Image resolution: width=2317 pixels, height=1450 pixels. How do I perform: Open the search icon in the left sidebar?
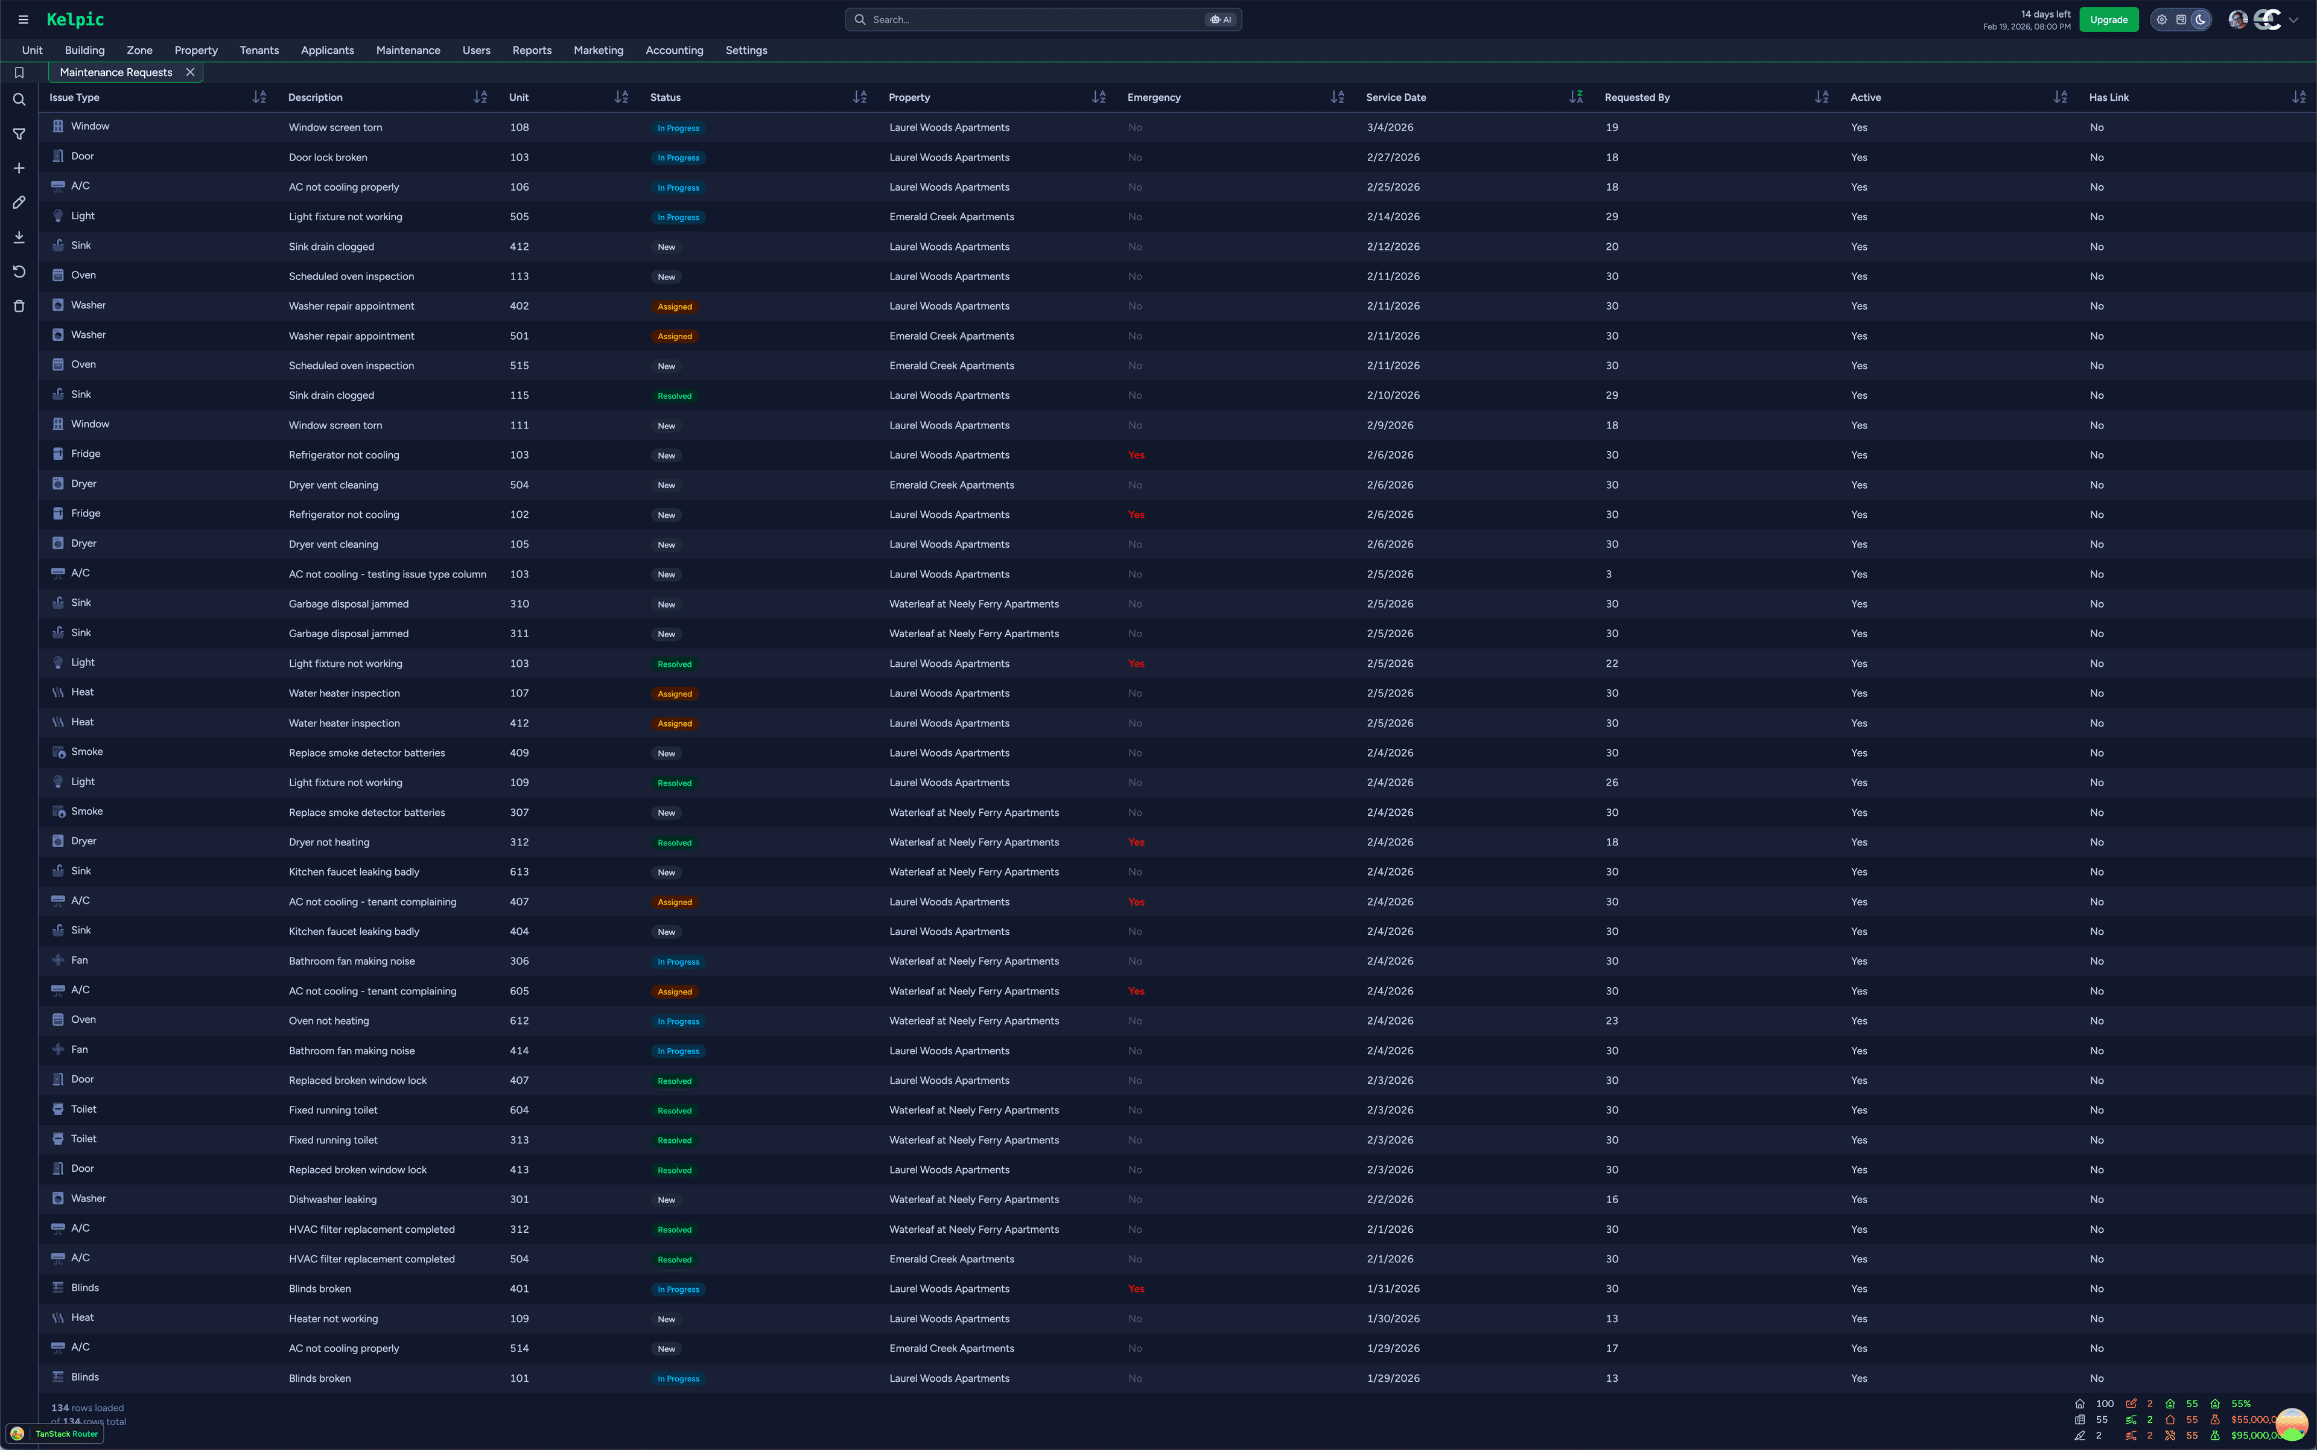[x=18, y=99]
